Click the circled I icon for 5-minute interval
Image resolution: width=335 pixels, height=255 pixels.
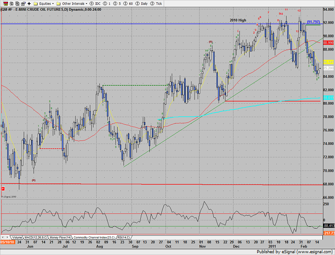[115, 4]
